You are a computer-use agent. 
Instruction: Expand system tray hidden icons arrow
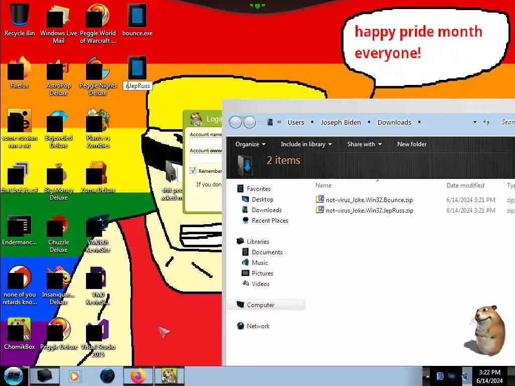[x=427, y=376]
